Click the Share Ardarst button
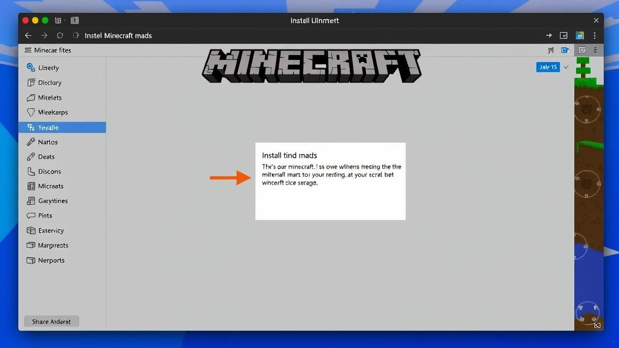 click(51, 321)
